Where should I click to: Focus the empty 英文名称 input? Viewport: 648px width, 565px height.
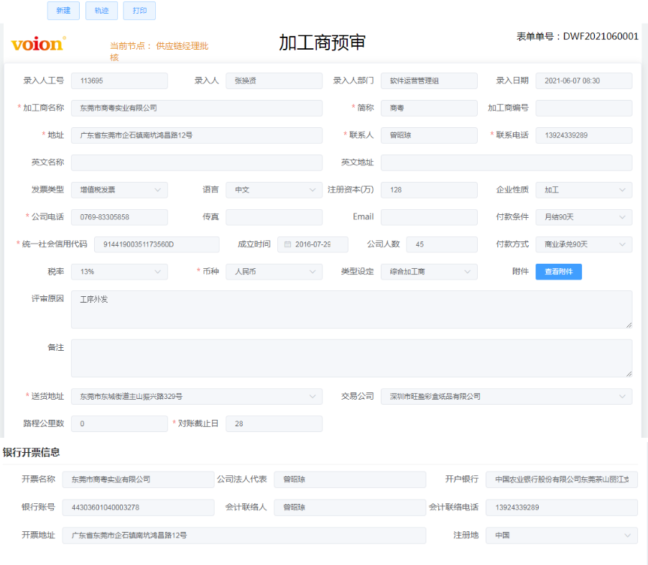click(x=197, y=162)
